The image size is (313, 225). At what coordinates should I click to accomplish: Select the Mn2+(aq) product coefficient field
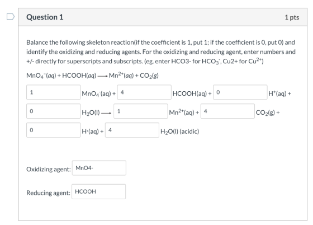(141, 111)
